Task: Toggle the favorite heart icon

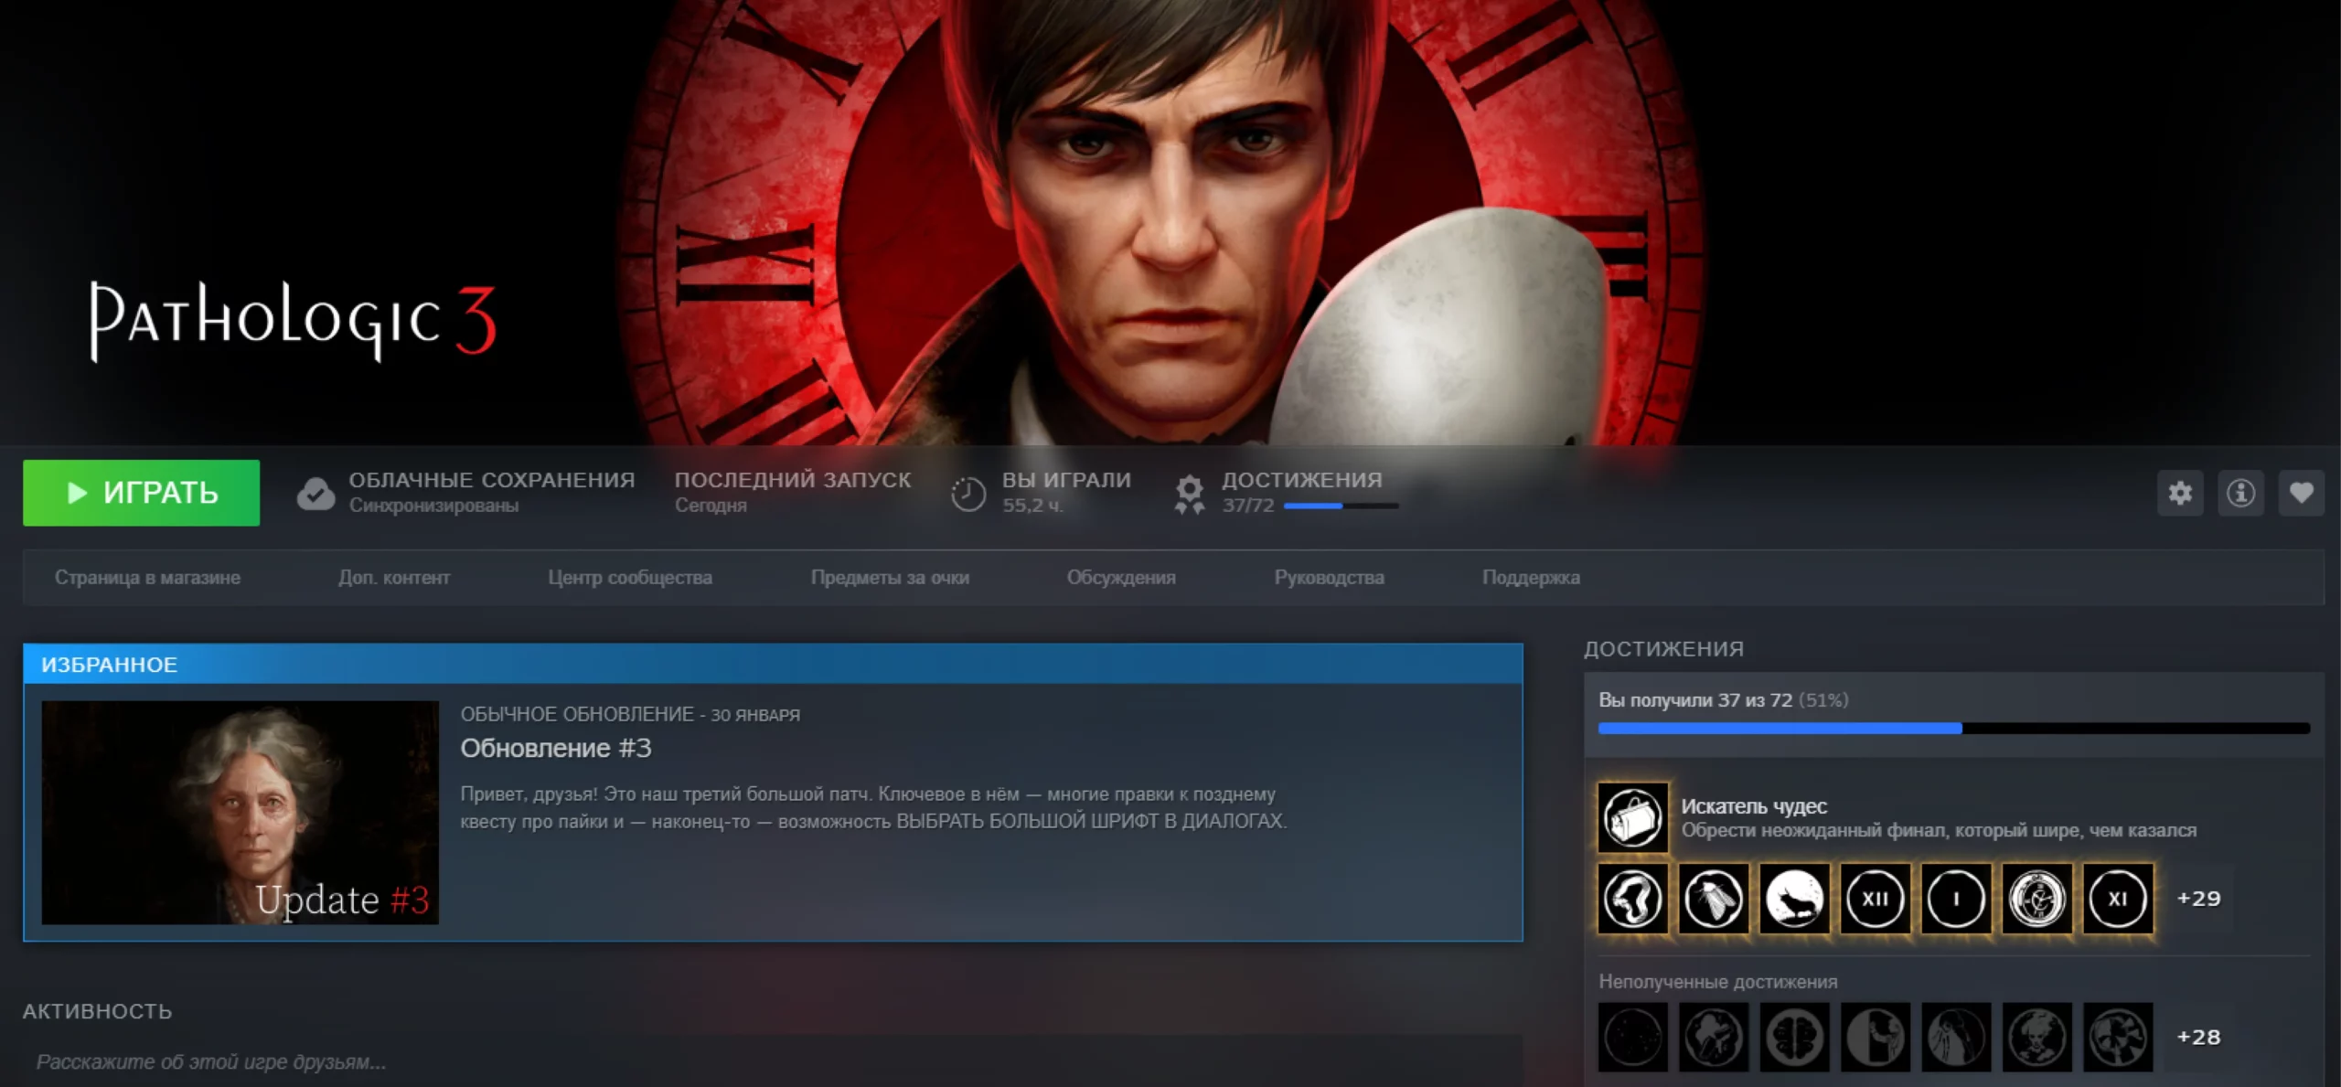Action: tap(2301, 493)
